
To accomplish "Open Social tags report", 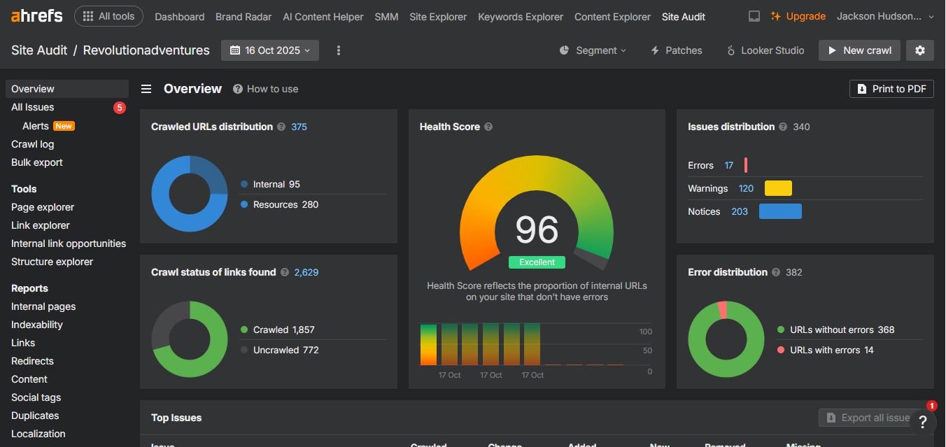I will click(x=36, y=397).
